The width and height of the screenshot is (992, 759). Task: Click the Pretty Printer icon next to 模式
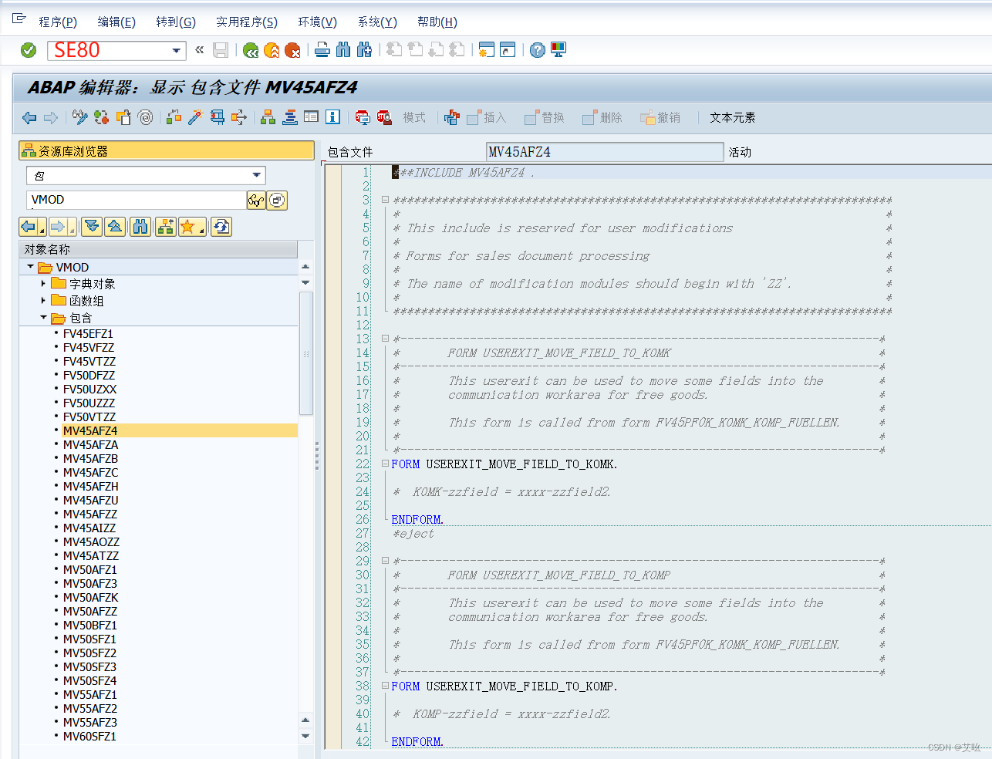click(x=452, y=117)
